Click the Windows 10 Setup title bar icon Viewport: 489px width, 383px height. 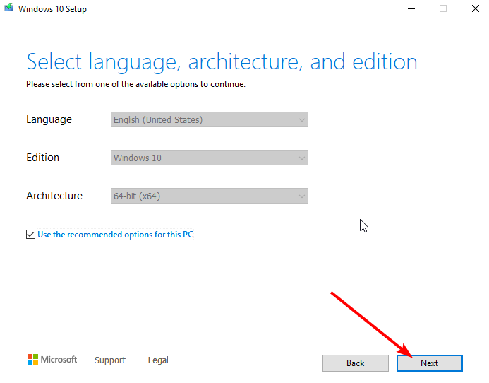pos(8,9)
